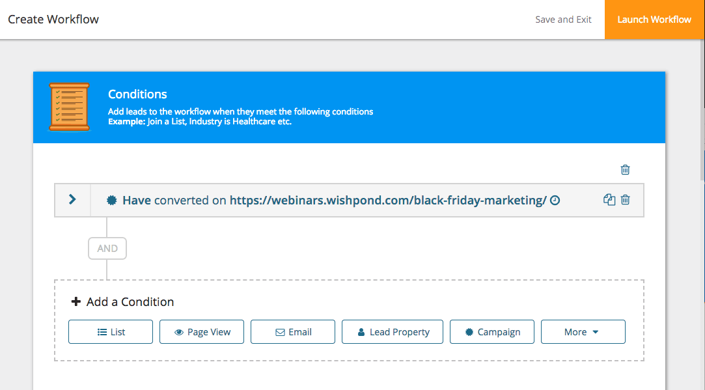This screenshot has height=390, width=705.
Task: Open the More conditions dropdown
Action: [583, 332]
